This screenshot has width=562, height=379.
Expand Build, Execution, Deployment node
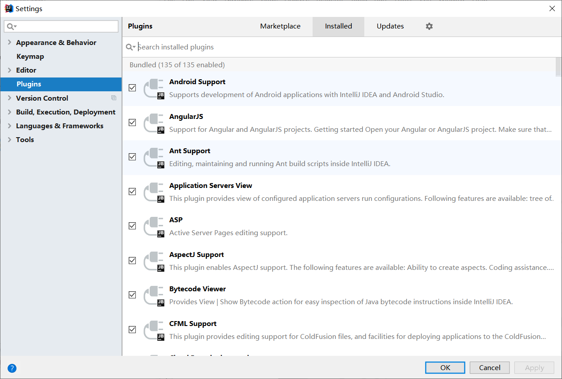coord(9,112)
